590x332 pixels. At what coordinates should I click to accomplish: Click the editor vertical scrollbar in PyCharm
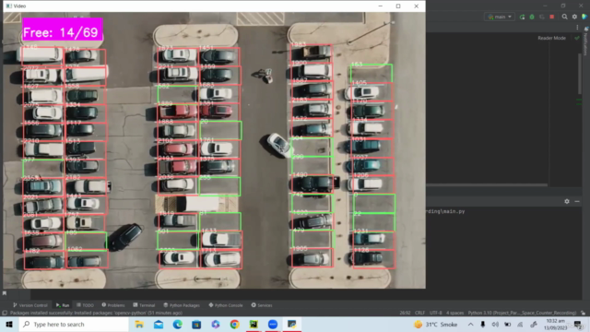(580, 74)
